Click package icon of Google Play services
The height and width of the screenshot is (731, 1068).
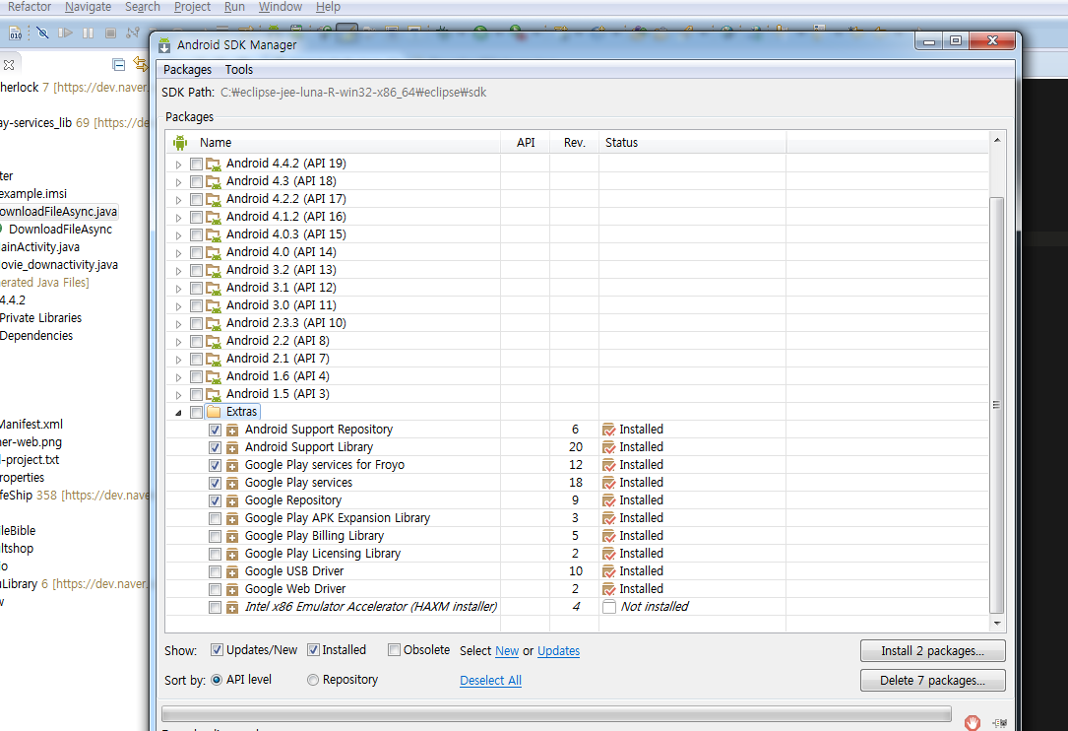coord(232,483)
